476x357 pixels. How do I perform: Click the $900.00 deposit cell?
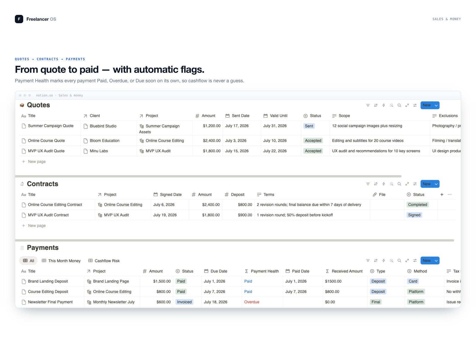pyautogui.click(x=238, y=215)
